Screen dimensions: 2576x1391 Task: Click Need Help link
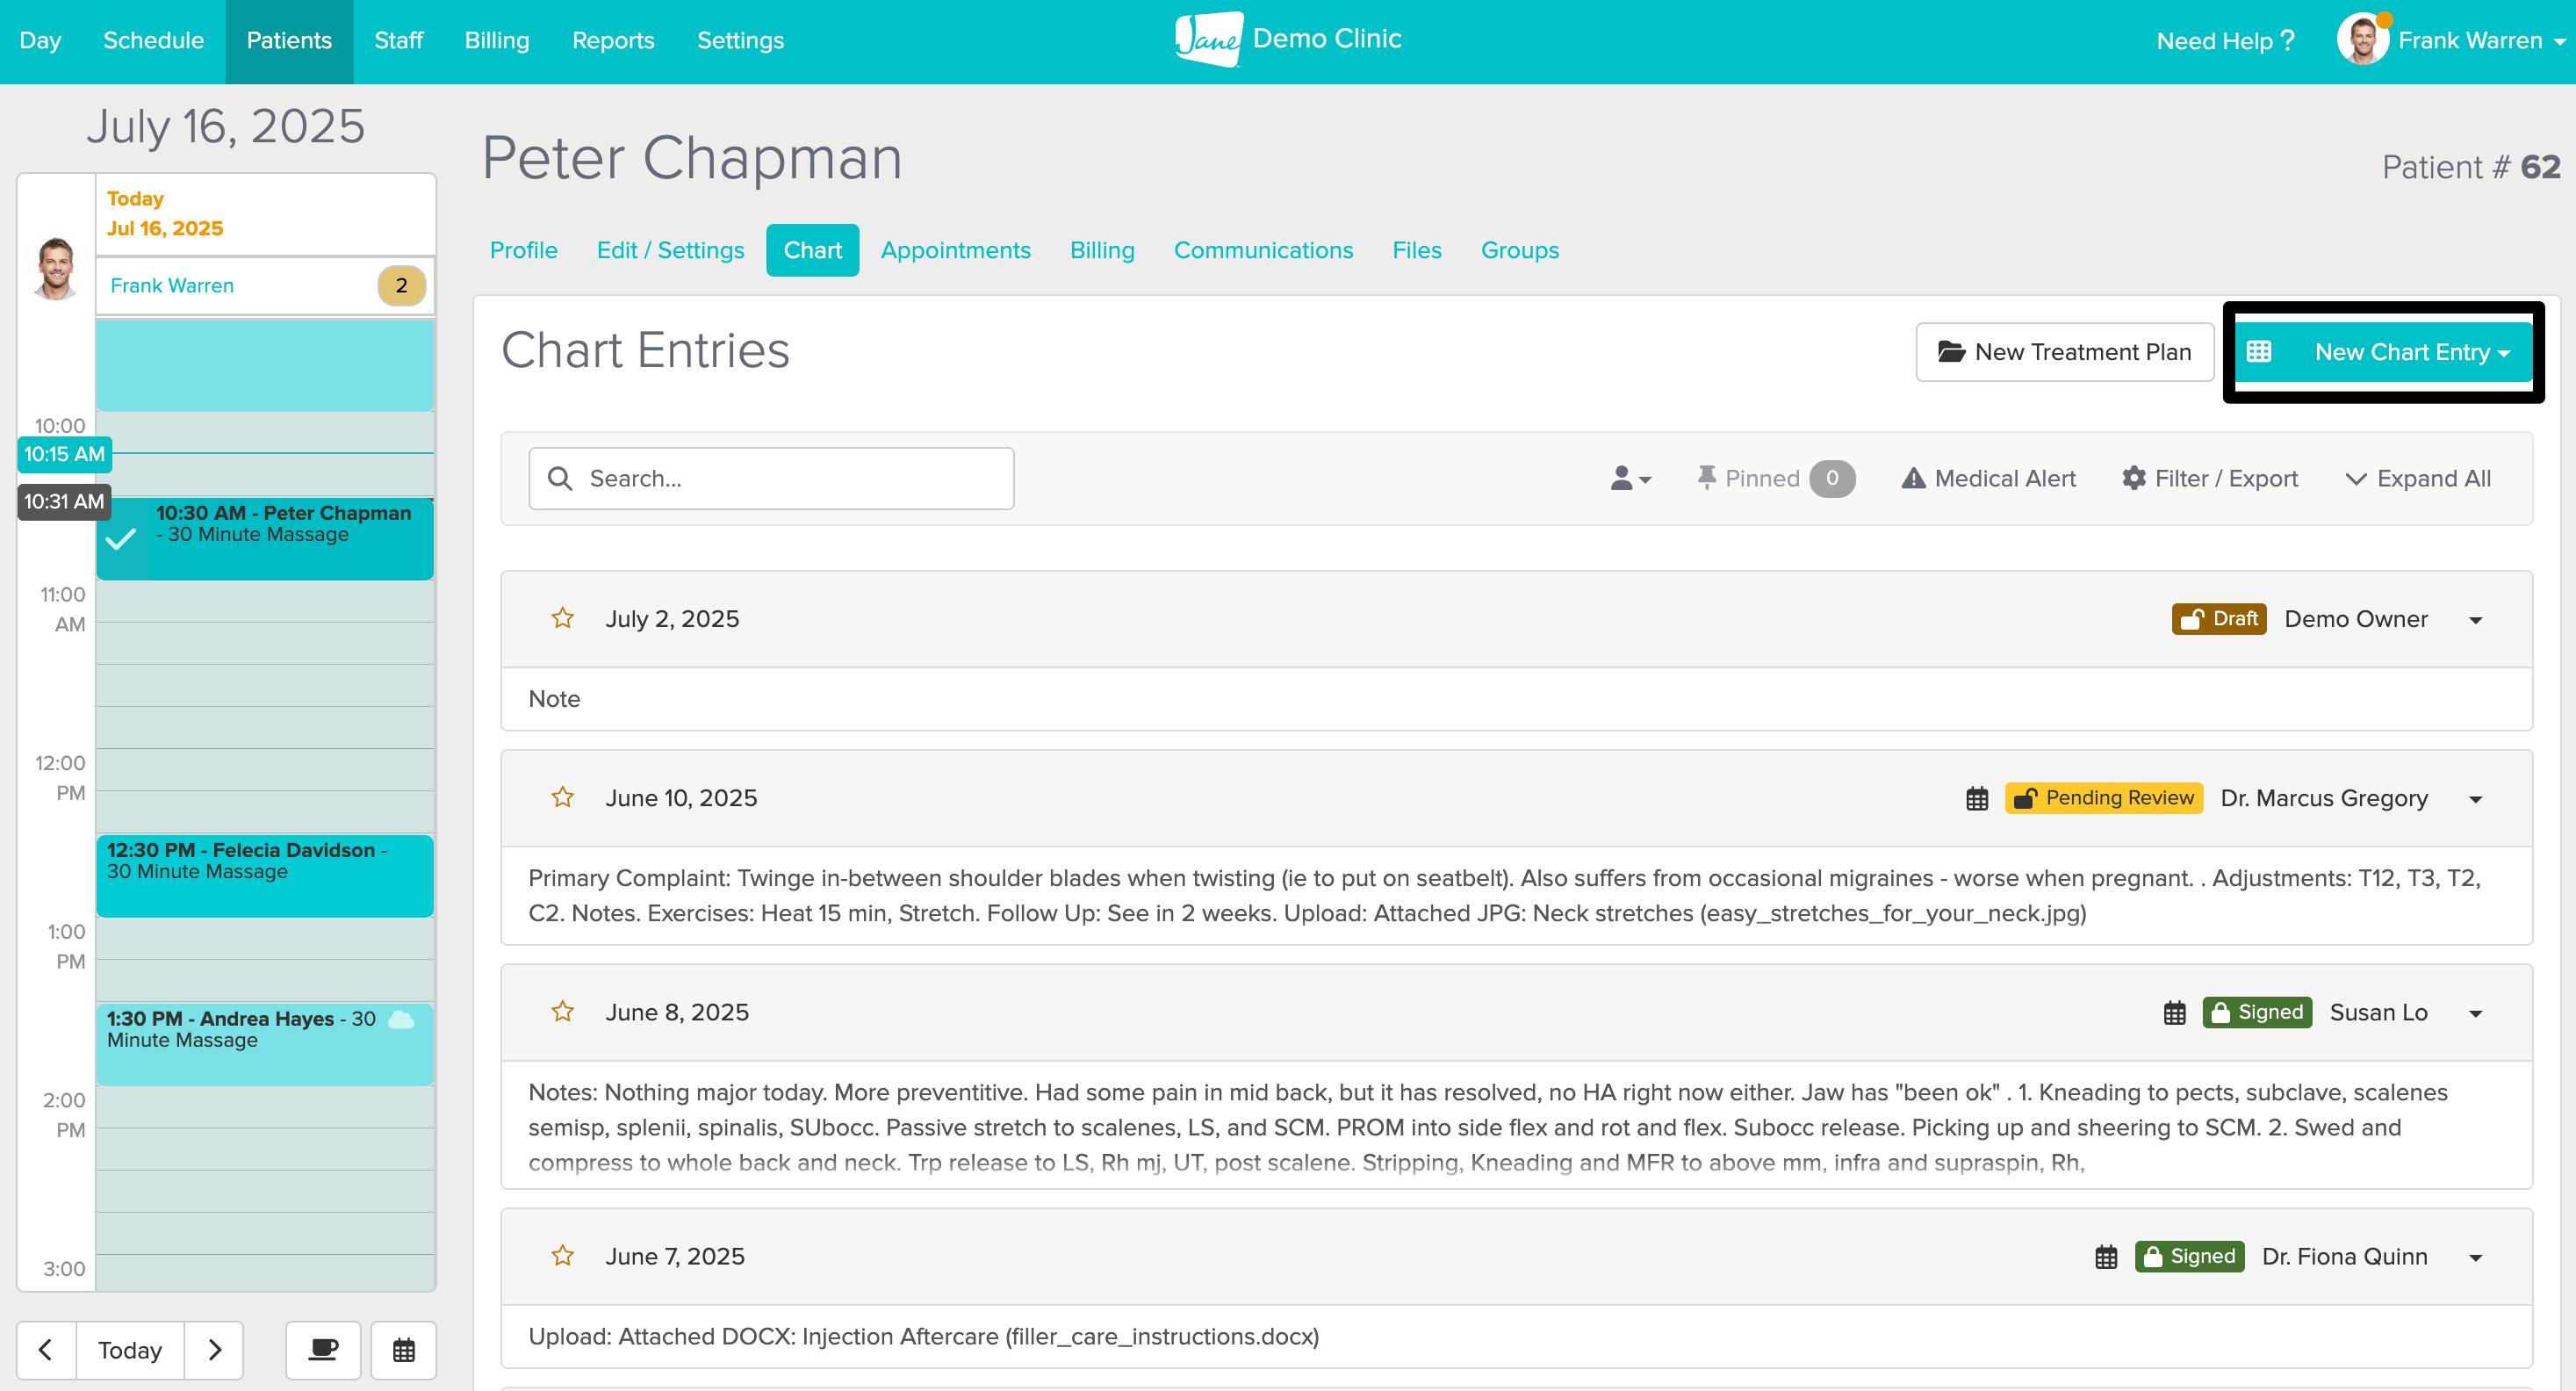2225,41
